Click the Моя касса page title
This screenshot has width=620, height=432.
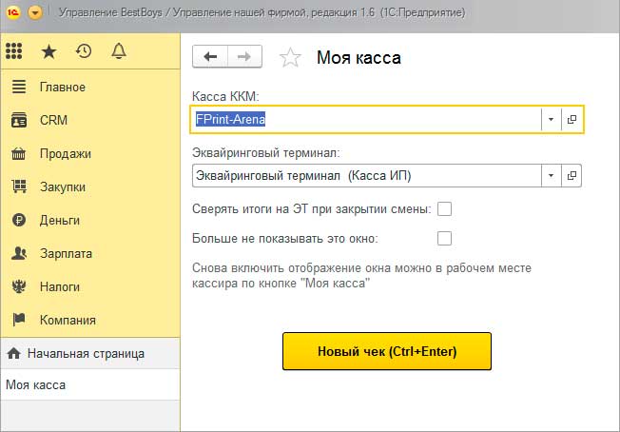[x=358, y=58]
